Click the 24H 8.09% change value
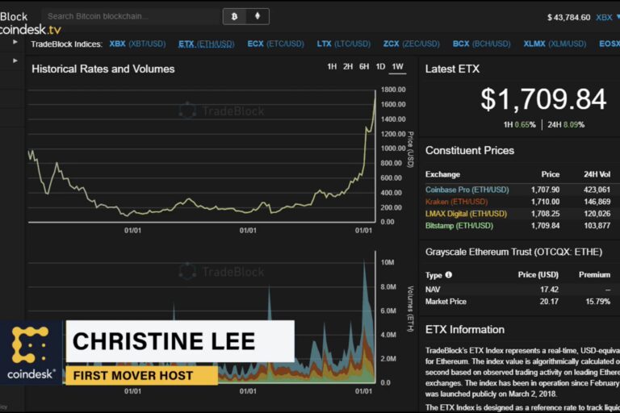The width and height of the screenshot is (620, 413). pos(566,125)
